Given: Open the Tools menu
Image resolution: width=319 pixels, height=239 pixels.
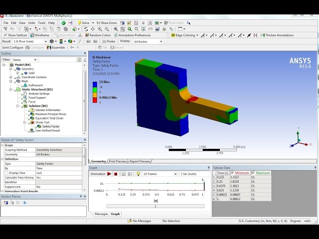Looking at the screenshot, I should (41, 23).
